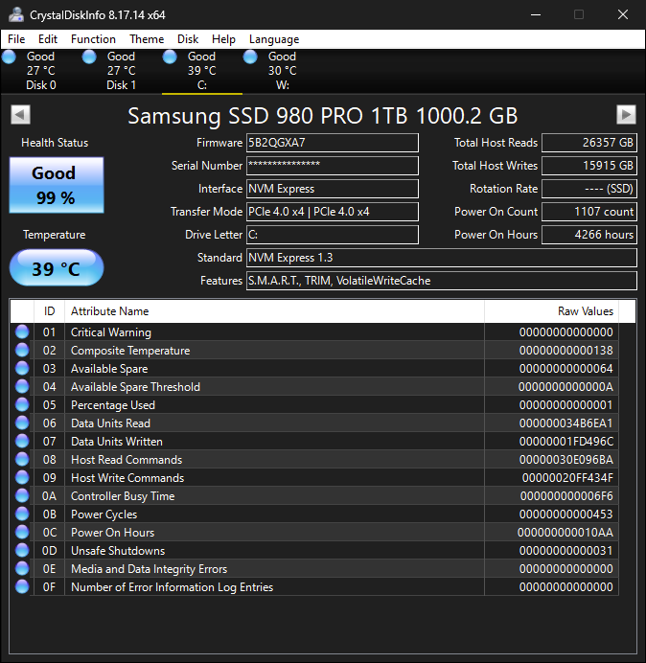The height and width of the screenshot is (663, 646).
Task: Click the Available Spare Threshold status orb
Action: coord(22,386)
